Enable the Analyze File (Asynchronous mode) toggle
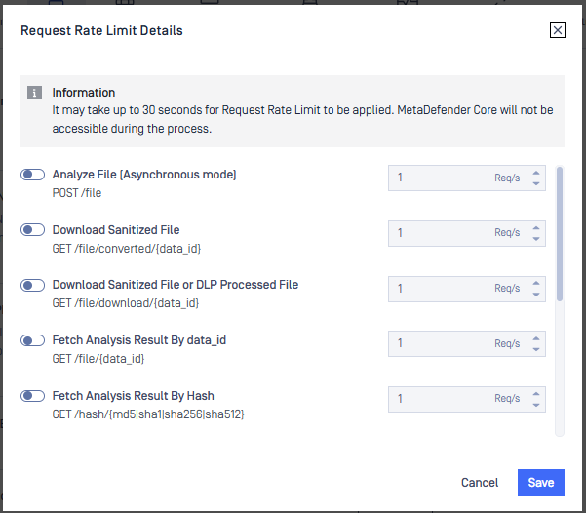Screen dimensions: 586x513 click(33, 175)
